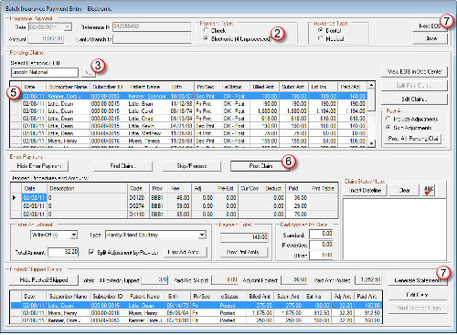Screen dimensions: 457x335
Task: Toggle Split Adjustment by Provider checkbox
Action: [x=91, y=252]
